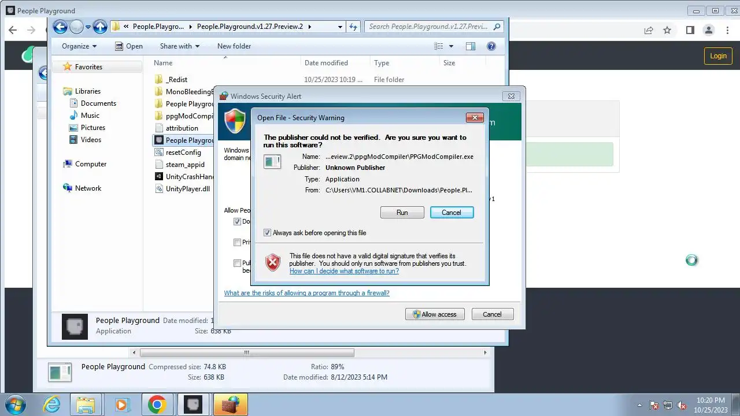Click the Explorer search box

pyautogui.click(x=434, y=27)
